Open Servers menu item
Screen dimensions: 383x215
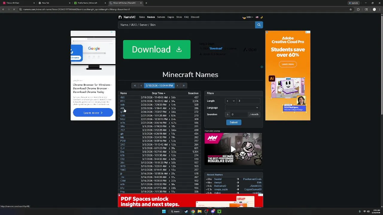pos(161,17)
